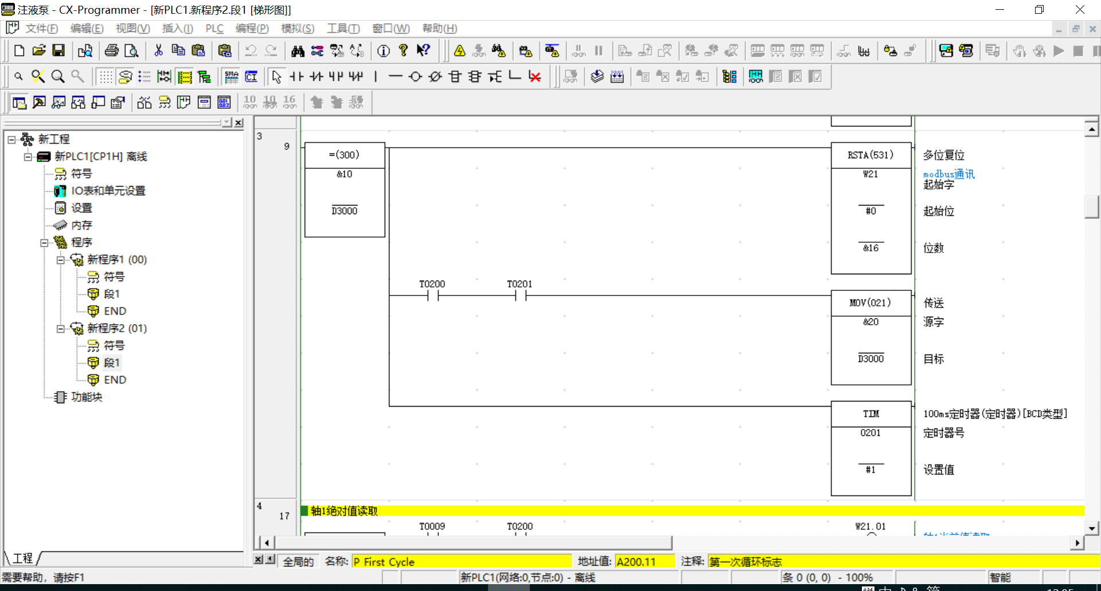Click the Save floppy disk icon

[58, 51]
